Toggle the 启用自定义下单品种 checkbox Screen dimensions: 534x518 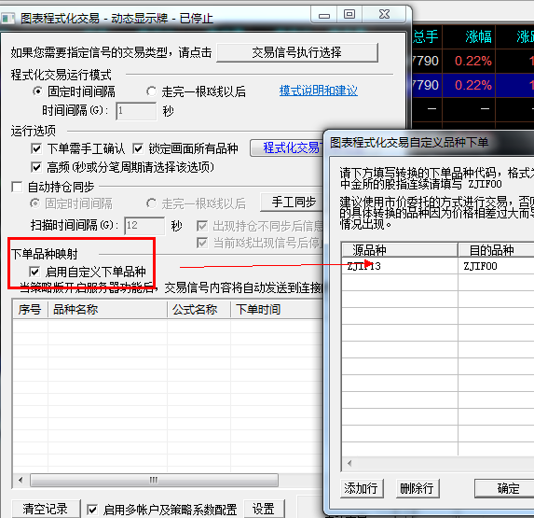point(34,272)
